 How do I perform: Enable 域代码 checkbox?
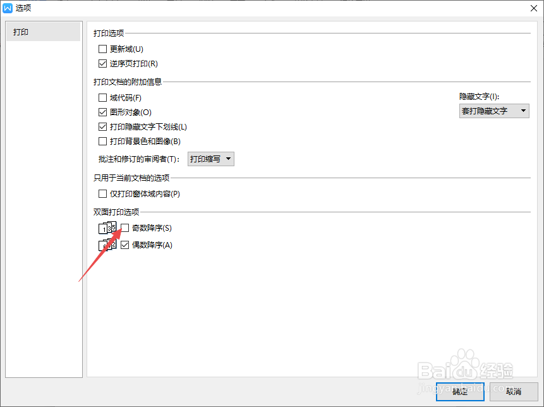coord(102,97)
